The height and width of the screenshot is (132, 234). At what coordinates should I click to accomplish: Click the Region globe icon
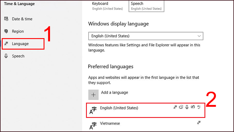pyautogui.click(x=6, y=31)
